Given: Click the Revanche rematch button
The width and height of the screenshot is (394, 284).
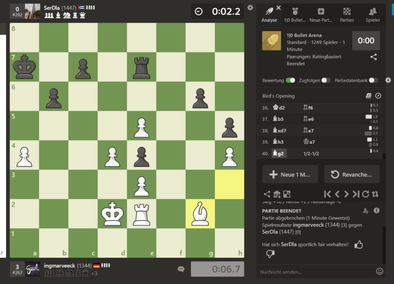Looking at the screenshot, I should (352, 174).
